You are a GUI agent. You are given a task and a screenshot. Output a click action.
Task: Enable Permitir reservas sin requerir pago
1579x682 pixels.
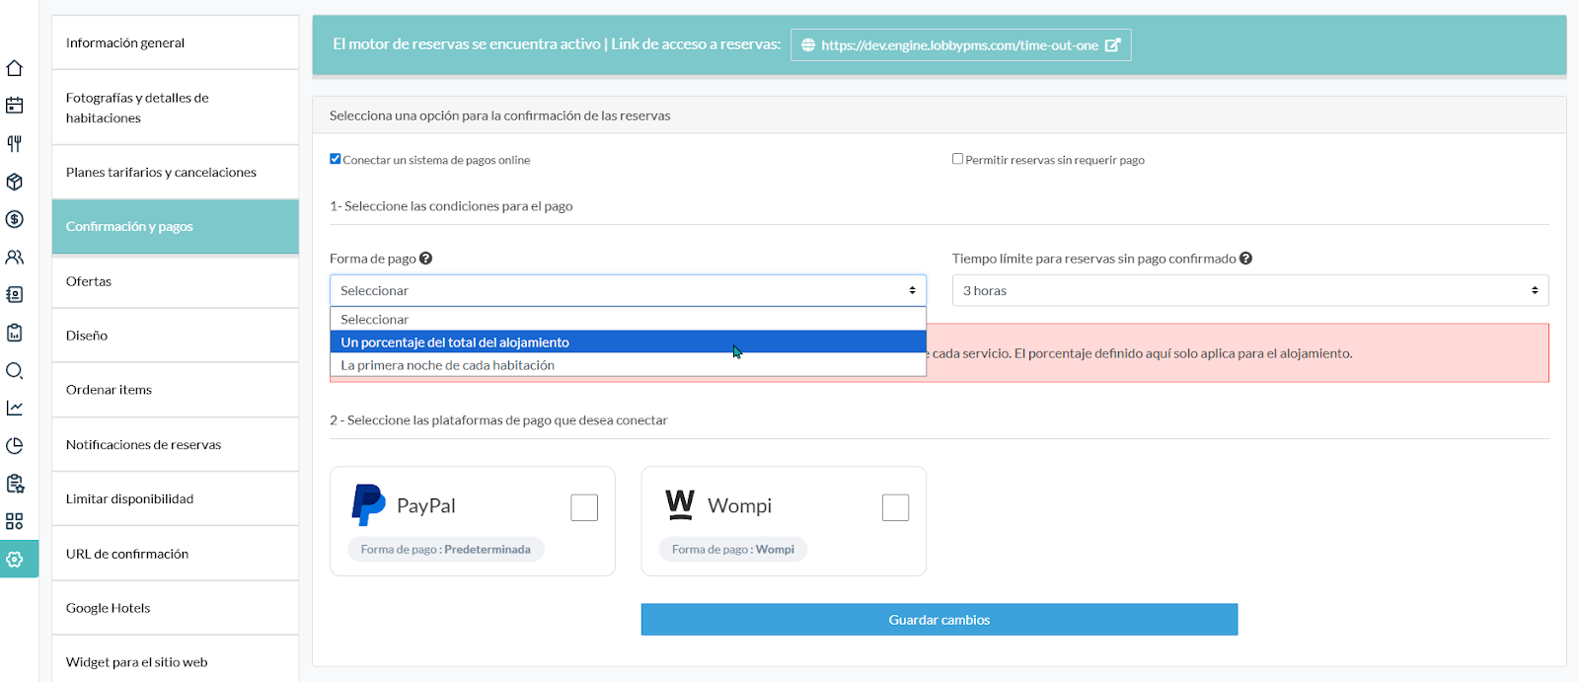tap(957, 159)
